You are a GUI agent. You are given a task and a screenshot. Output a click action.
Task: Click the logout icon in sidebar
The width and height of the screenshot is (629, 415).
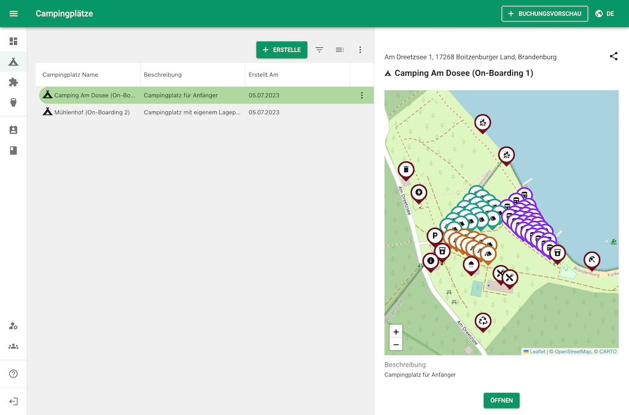14,401
